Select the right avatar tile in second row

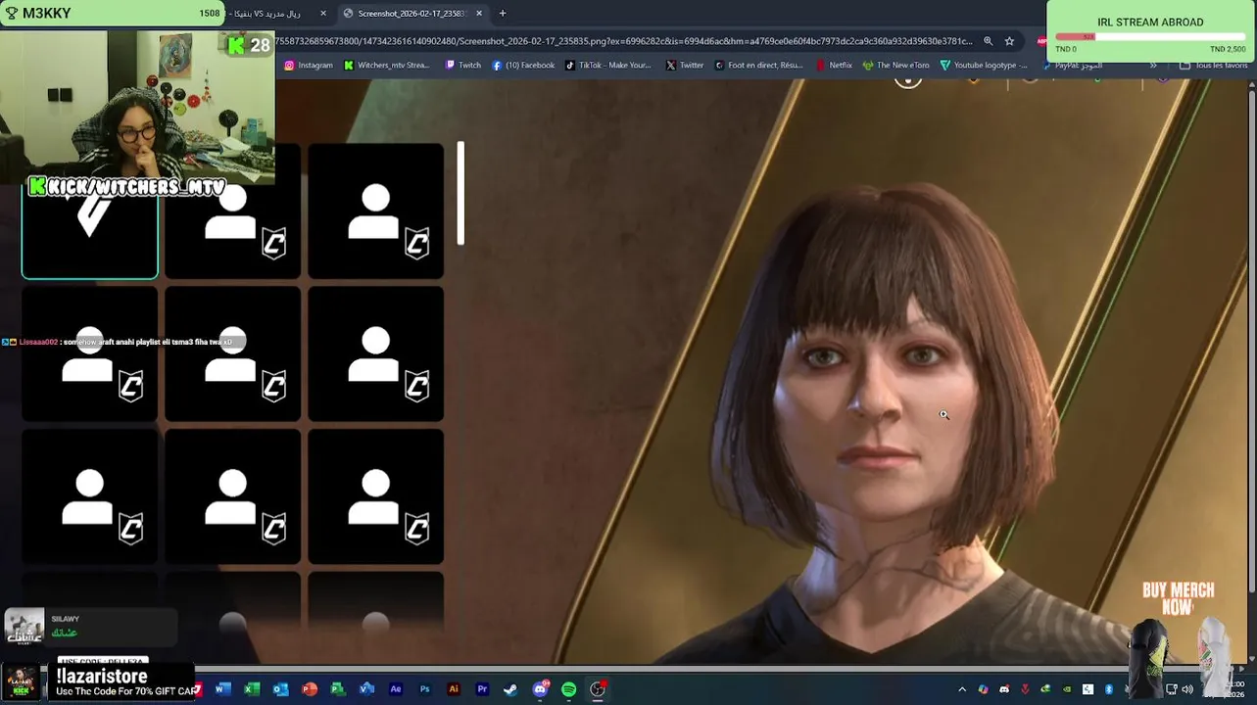coord(376,353)
